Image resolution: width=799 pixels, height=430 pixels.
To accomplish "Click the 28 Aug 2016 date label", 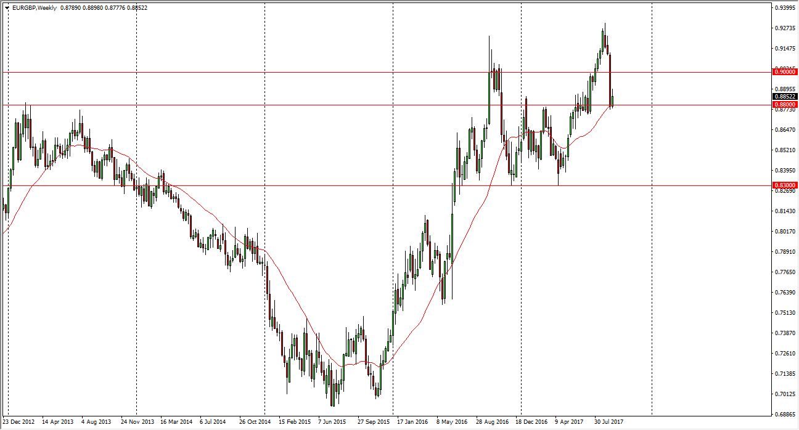I will point(491,422).
